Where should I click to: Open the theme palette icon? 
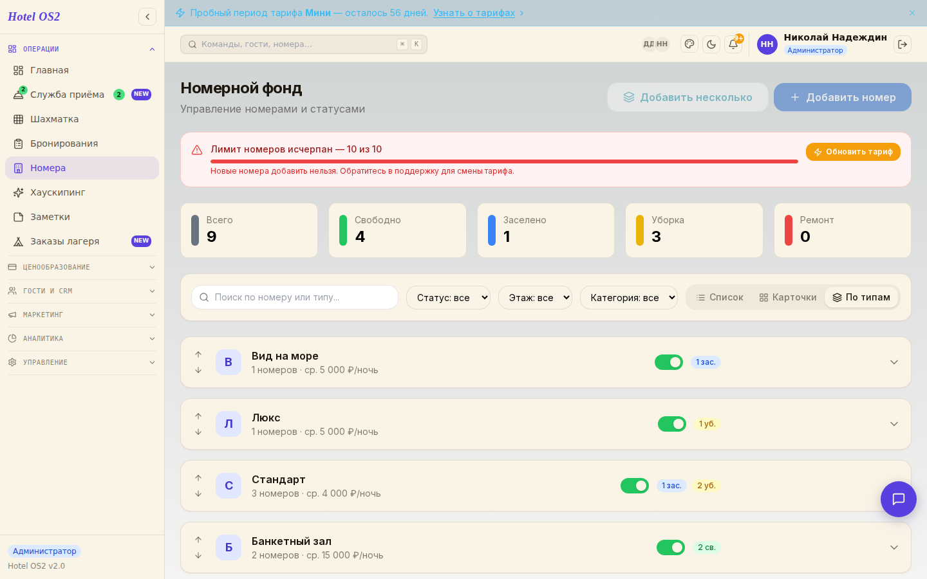[x=689, y=44]
